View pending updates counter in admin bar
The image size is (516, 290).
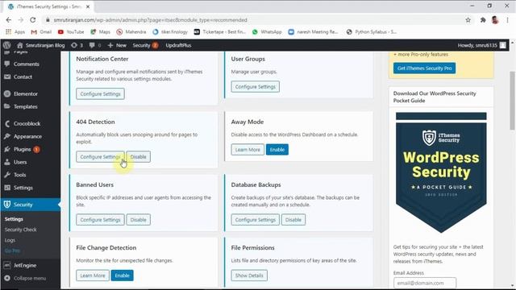coord(77,45)
